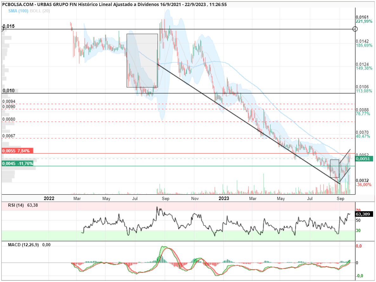Screen dimensions: 376x282
Task: Click the 0,0094 dashed level label
Action: [9, 101]
